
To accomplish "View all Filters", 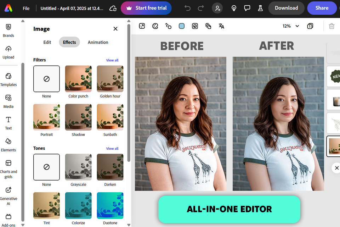I will [x=112, y=60].
